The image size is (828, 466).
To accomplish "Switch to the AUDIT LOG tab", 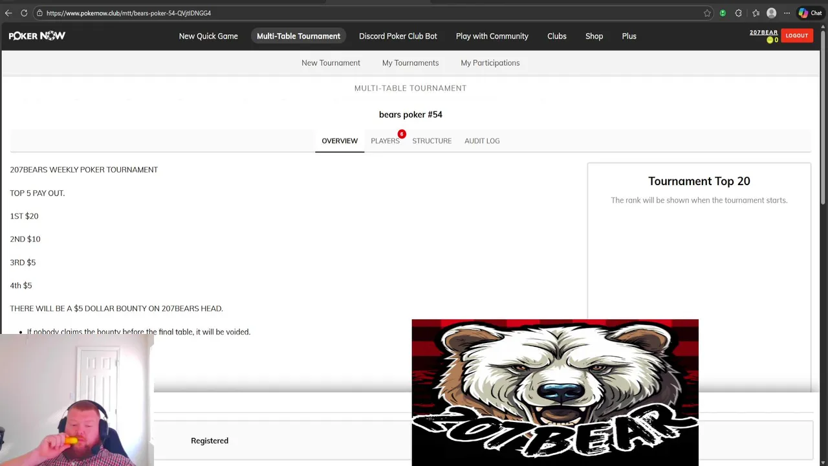I will [482, 140].
